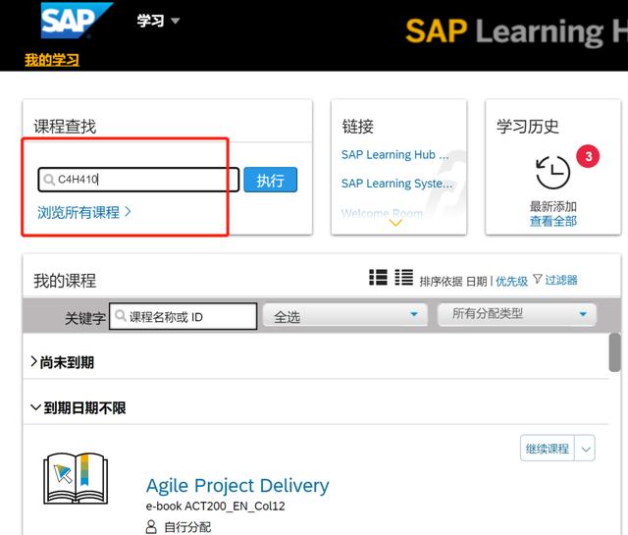The height and width of the screenshot is (535, 628).
Task: Open SAP Learning Hub link
Action: (x=394, y=155)
